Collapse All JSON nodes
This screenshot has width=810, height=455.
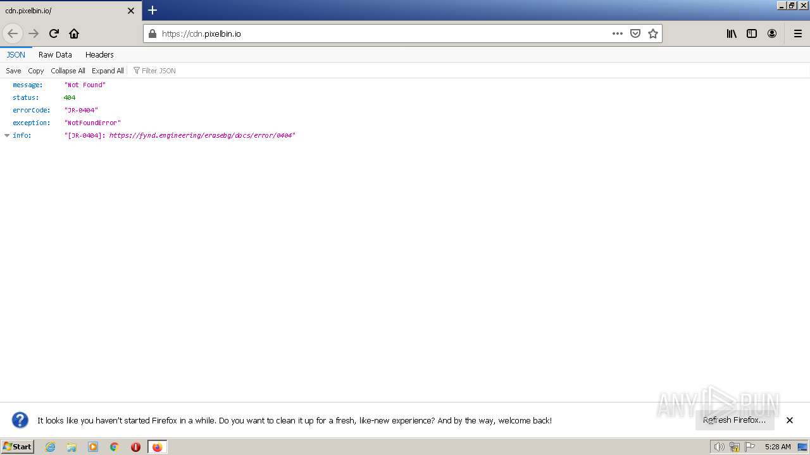(x=68, y=71)
